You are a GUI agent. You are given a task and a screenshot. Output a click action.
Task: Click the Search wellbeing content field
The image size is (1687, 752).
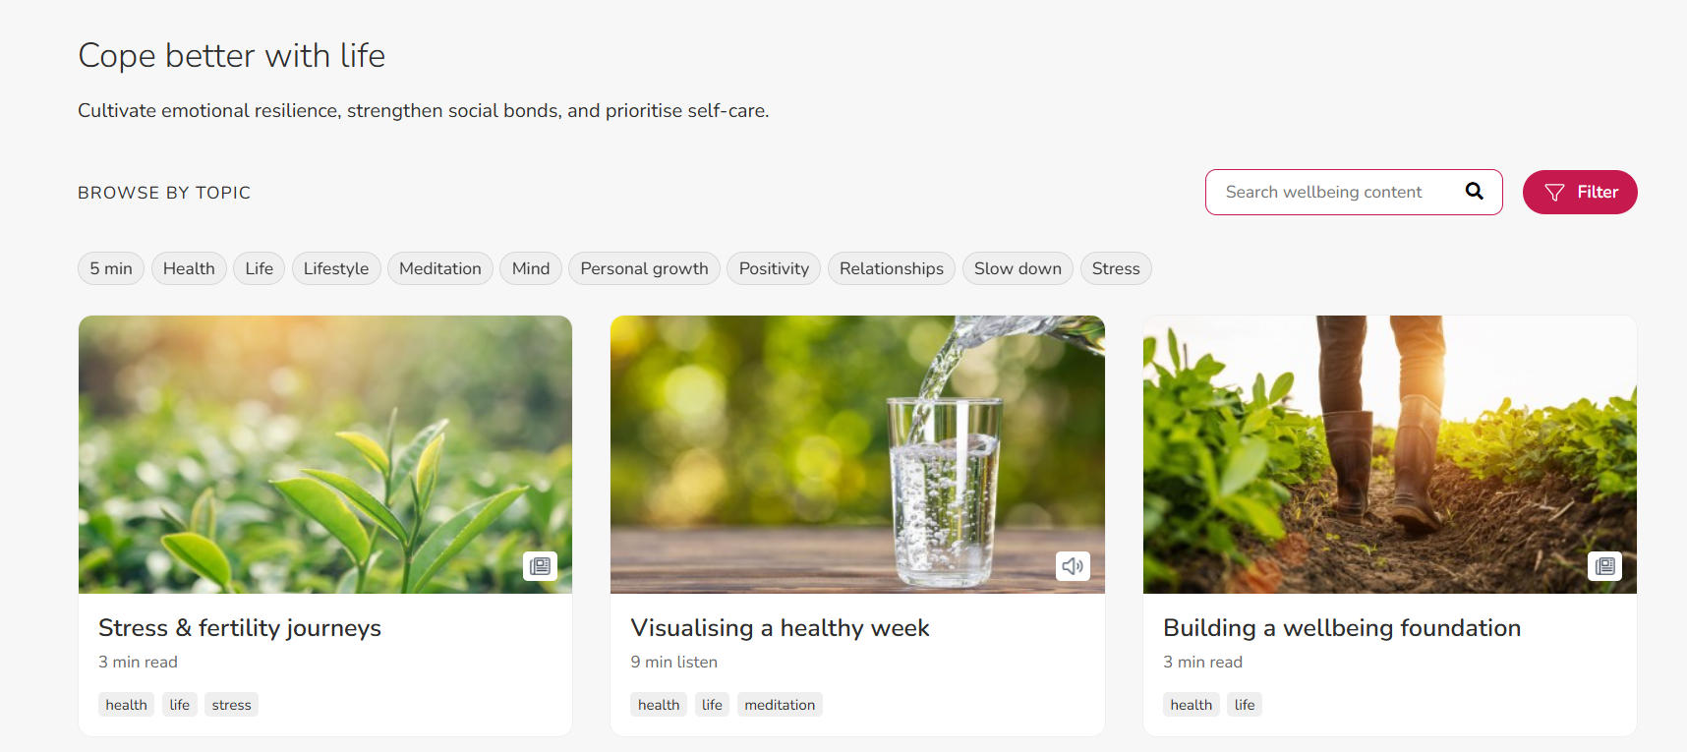click(x=1354, y=192)
